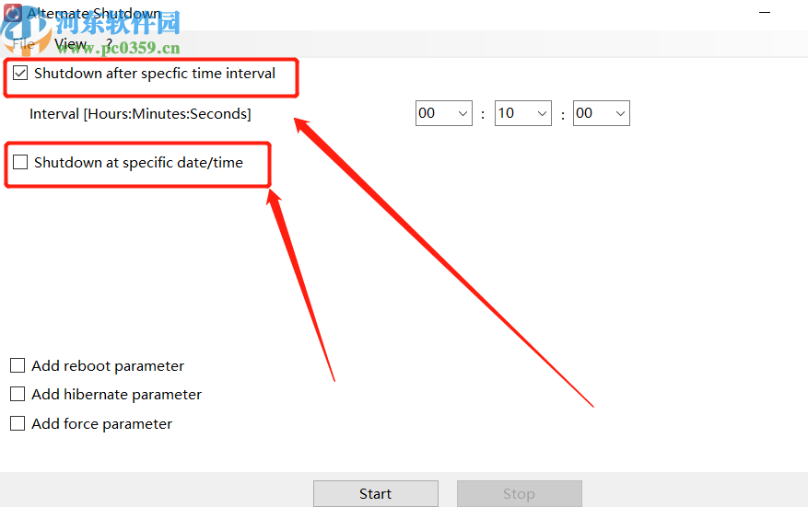This screenshot has width=808, height=507.
Task: Click the Alternate Shutdown app icon
Action: click(13, 13)
